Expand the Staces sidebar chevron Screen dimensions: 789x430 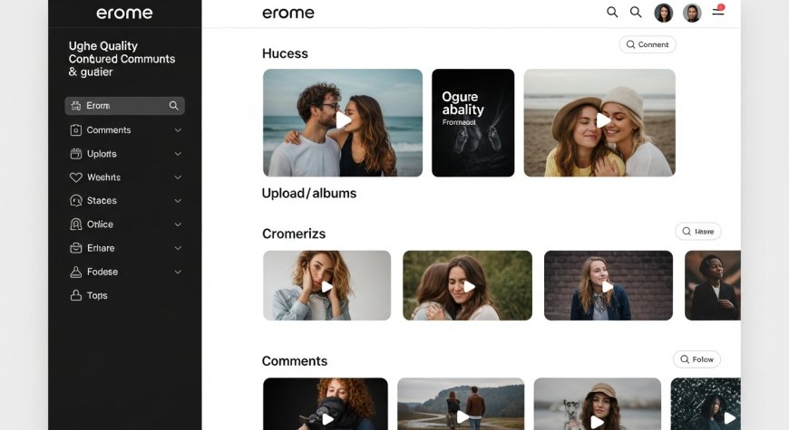pos(178,200)
